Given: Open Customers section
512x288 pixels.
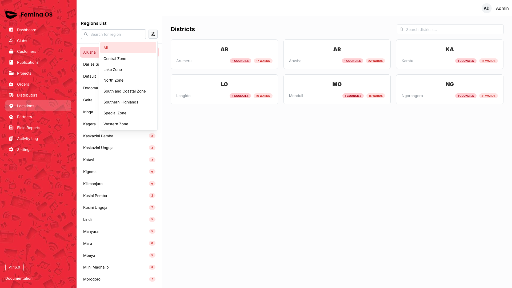Looking at the screenshot, I should click(x=38, y=51).
